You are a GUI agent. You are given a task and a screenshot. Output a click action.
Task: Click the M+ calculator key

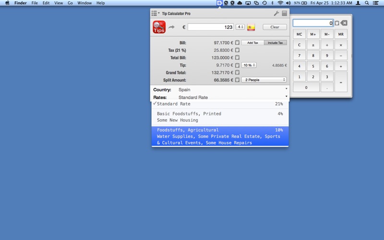coord(313,34)
